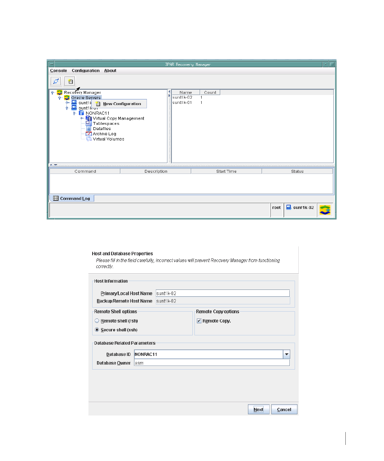Click the 3PAR logo in status bar

(325, 210)
